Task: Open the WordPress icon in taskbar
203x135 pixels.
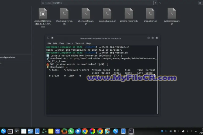Action: click(x=58, y=131)
